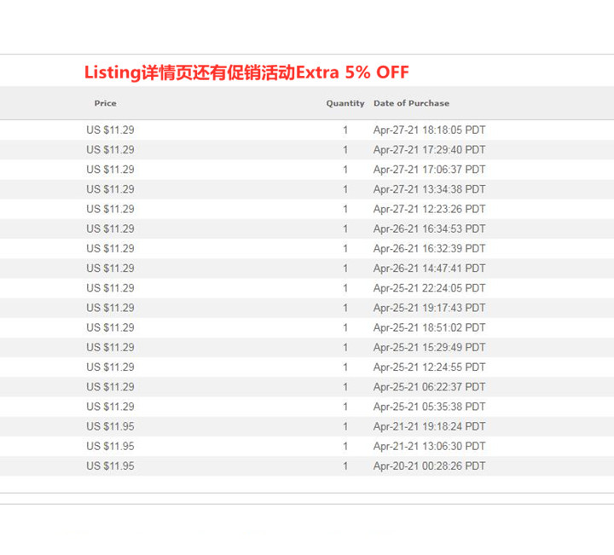Select date Apr-27-21 18:18:05 PDT
The image size is (614, 555).
429,130
